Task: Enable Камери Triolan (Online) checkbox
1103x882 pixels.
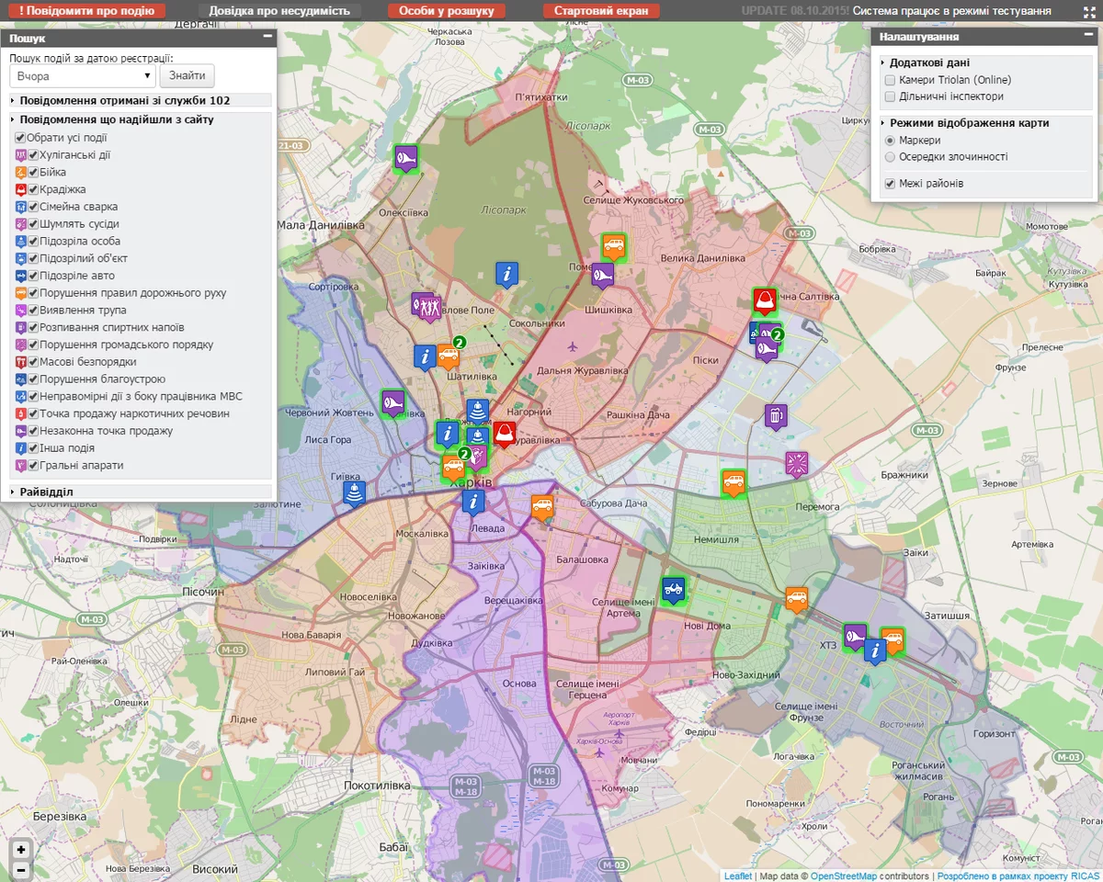Action: click(890, 80)
